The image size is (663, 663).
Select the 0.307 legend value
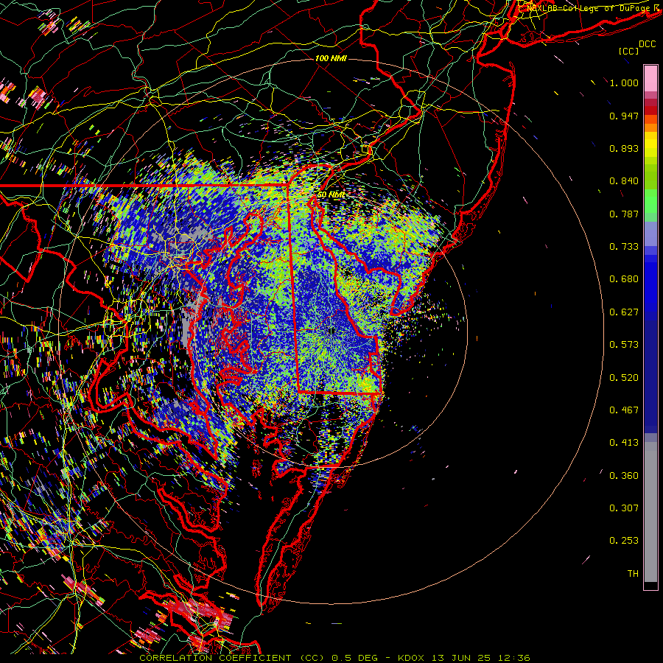624,508
